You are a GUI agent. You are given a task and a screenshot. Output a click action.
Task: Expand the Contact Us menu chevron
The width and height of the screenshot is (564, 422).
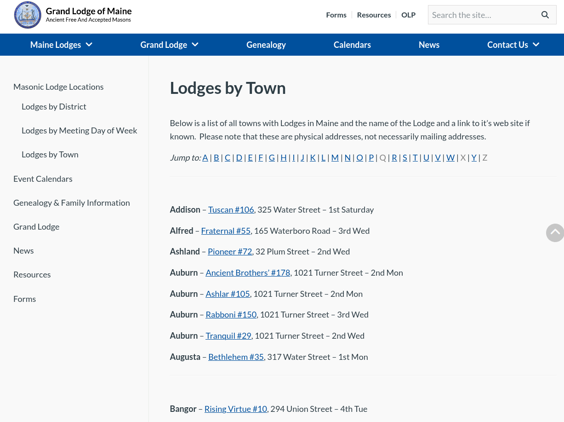pos(536,45)
